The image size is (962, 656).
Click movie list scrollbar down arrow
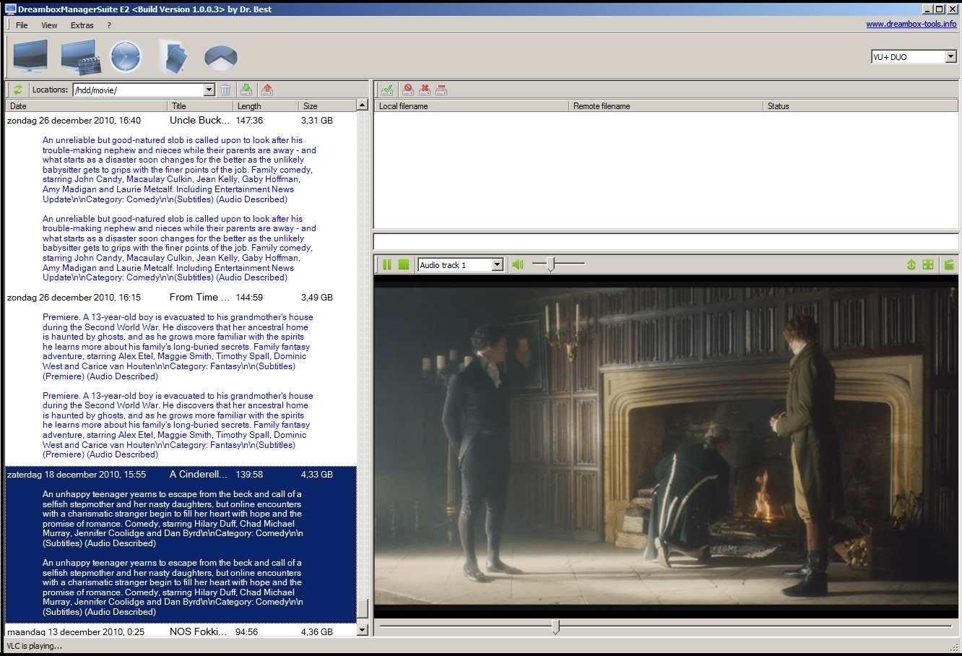click(363, 630)
